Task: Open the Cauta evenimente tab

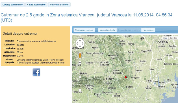Action: 36,5
